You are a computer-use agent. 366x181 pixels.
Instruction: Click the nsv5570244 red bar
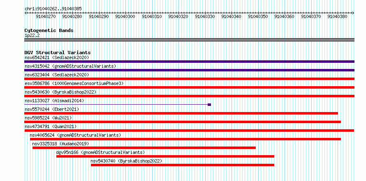181,113
